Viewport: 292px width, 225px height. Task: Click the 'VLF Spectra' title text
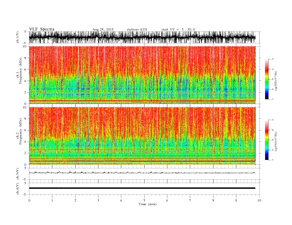(x=42, y=29)
